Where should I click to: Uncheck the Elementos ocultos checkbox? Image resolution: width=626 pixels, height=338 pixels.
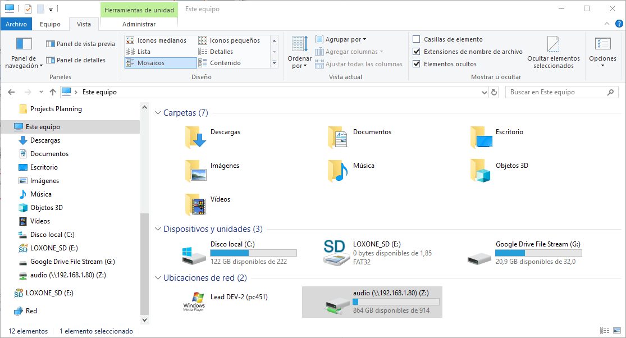(417, 64)
